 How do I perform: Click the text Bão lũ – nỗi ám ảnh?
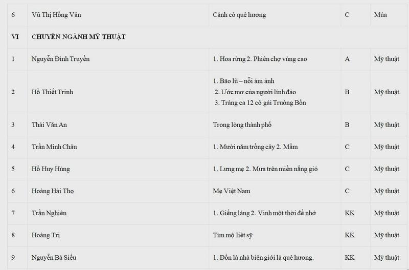click(x=247, y=81)
